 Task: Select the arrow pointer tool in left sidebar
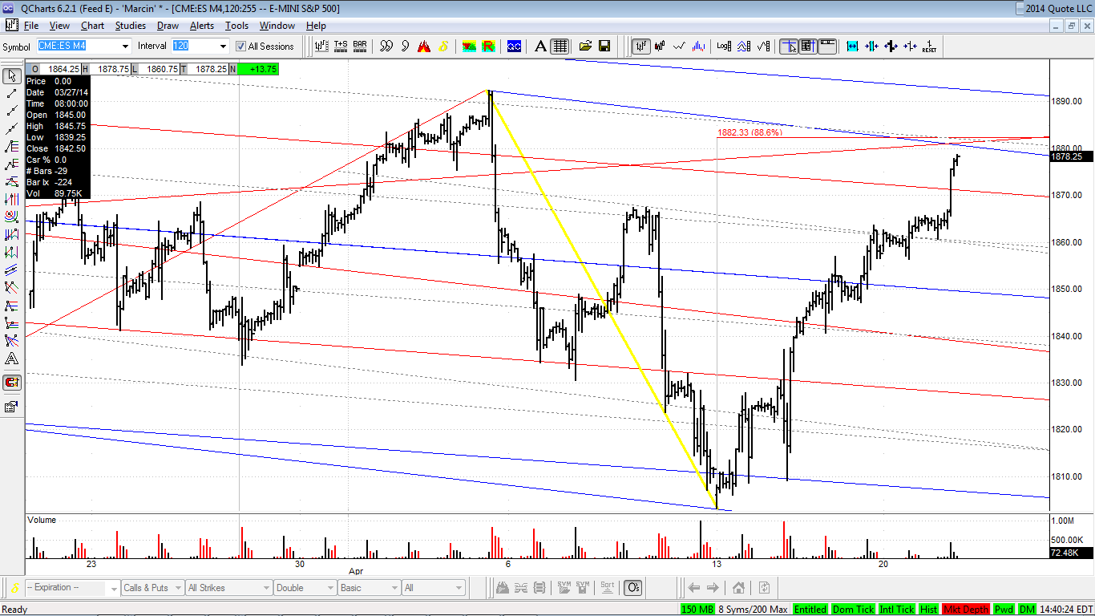pyautogui.click(x=12, y=76)
